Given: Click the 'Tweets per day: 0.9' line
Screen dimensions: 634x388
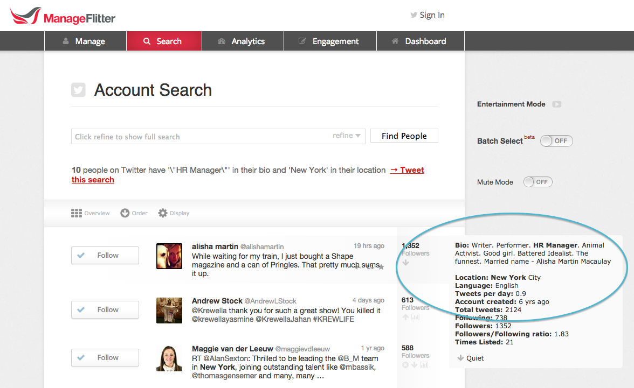Looking at the screenshot, I should (491, 293).
